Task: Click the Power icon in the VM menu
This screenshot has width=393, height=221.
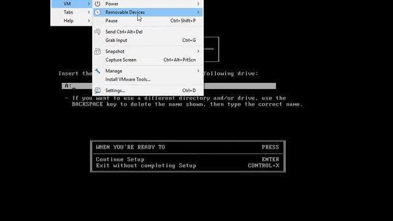Action: point(98,4)
